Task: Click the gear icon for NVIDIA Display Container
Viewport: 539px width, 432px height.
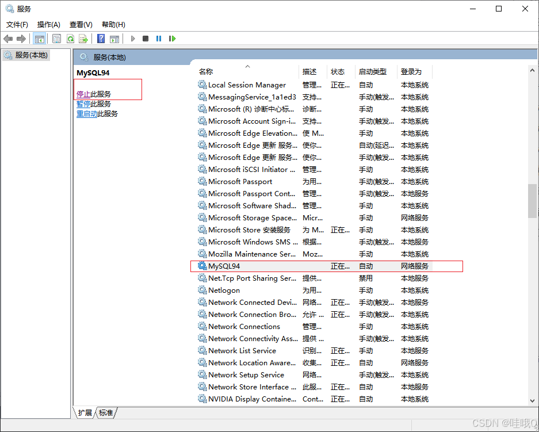Action: point(202,399)
